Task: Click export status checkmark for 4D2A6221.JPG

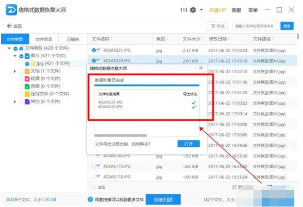Action: click(x=194, y=102)
